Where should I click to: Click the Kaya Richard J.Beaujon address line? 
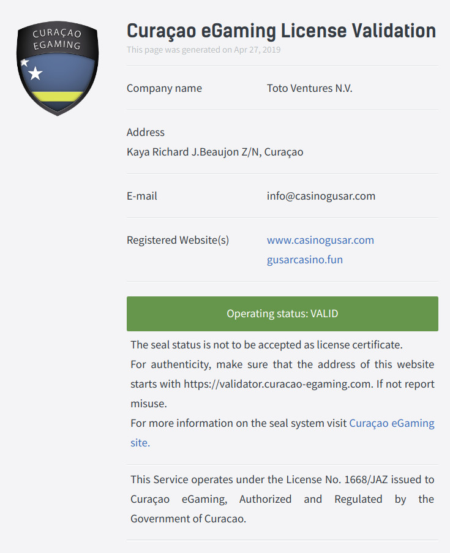click(214, 152)
